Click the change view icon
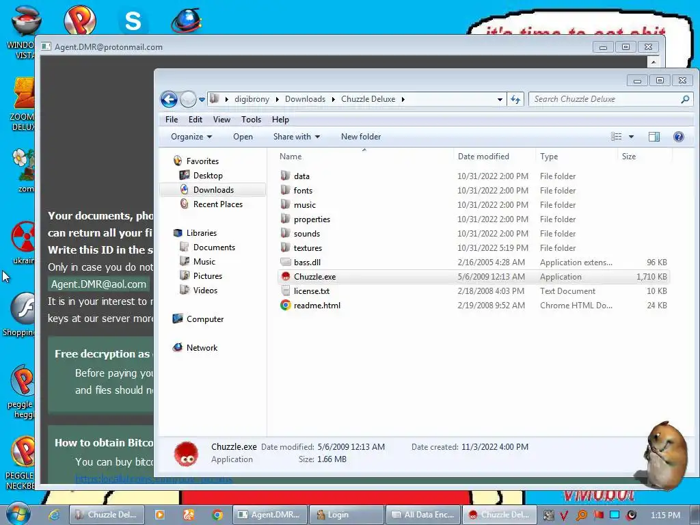 (x=616, y=137)
